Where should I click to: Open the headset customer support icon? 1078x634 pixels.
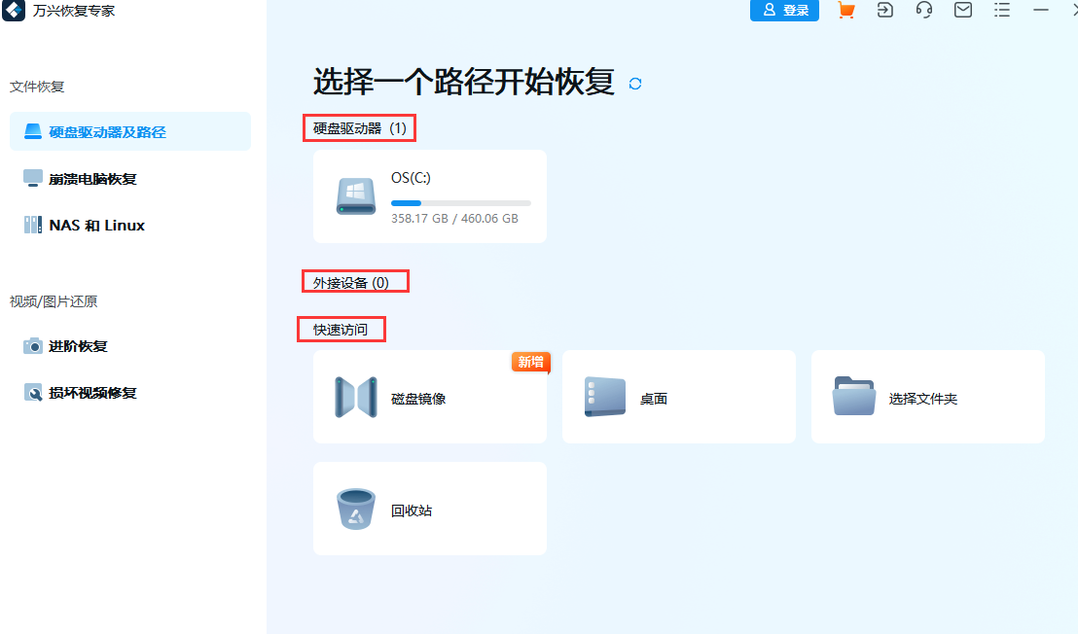click(924, 11)
